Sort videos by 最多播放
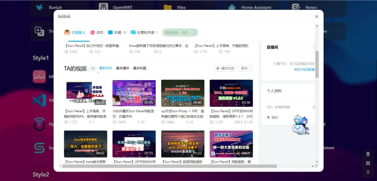This screenshot has width=377, height=181. pos(123,68)
